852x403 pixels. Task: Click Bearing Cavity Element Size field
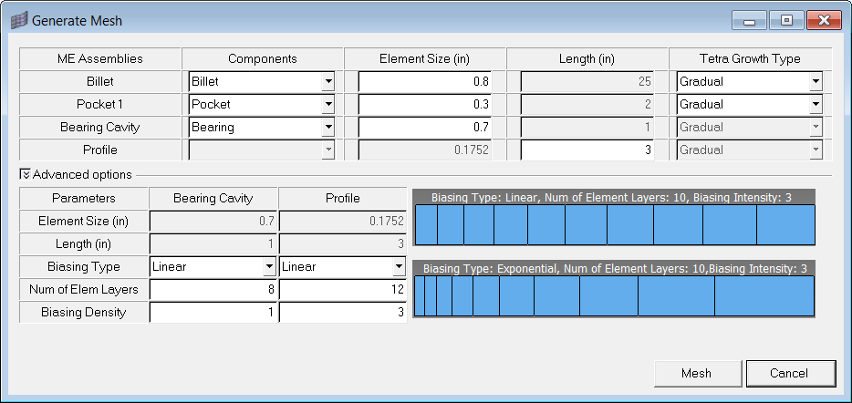click(424, 128)
